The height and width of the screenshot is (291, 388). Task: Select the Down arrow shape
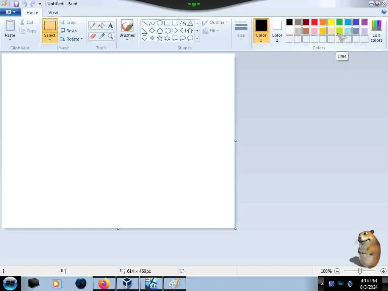(x=144, y=38)
